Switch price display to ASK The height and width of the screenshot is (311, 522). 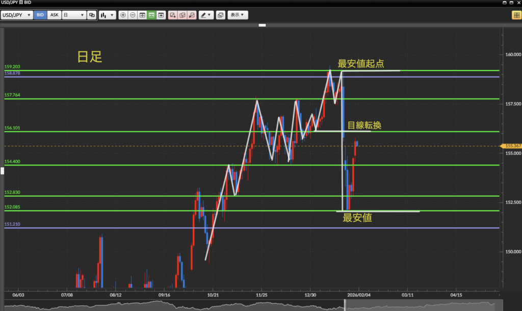[54, 15]
